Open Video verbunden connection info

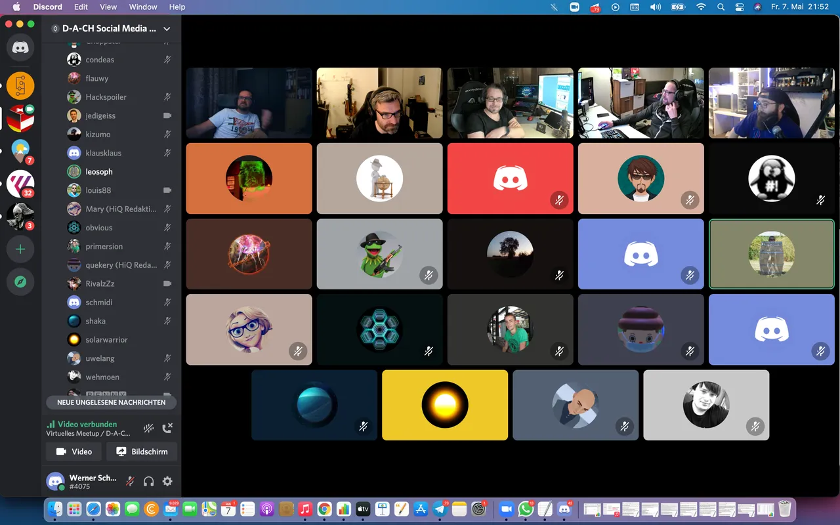click(81, 424)
